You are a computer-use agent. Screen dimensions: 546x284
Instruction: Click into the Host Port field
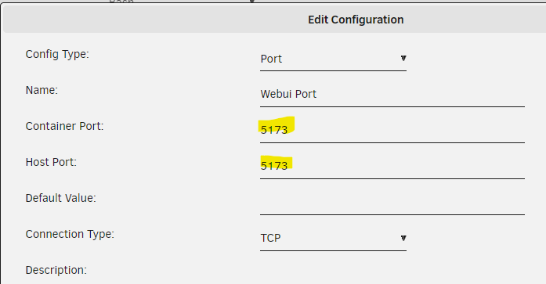point(392,167)
